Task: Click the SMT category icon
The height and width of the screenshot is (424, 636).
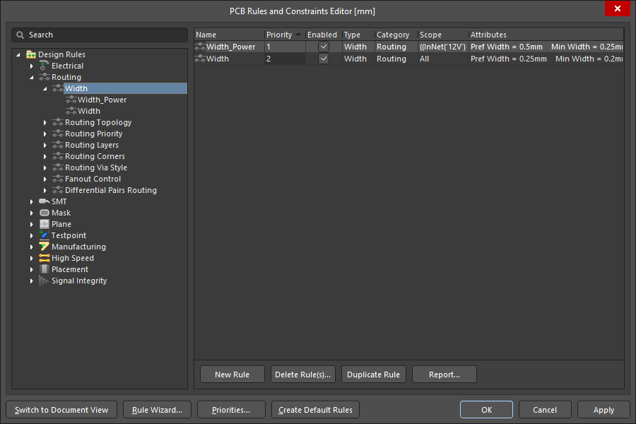Action: click(45, 201)
